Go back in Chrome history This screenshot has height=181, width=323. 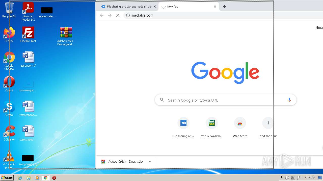pos(102,15)
